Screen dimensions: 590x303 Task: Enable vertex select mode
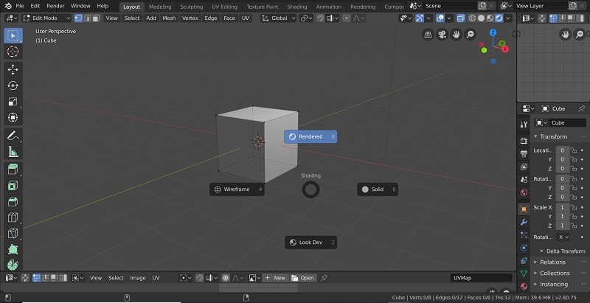(77, 18)
